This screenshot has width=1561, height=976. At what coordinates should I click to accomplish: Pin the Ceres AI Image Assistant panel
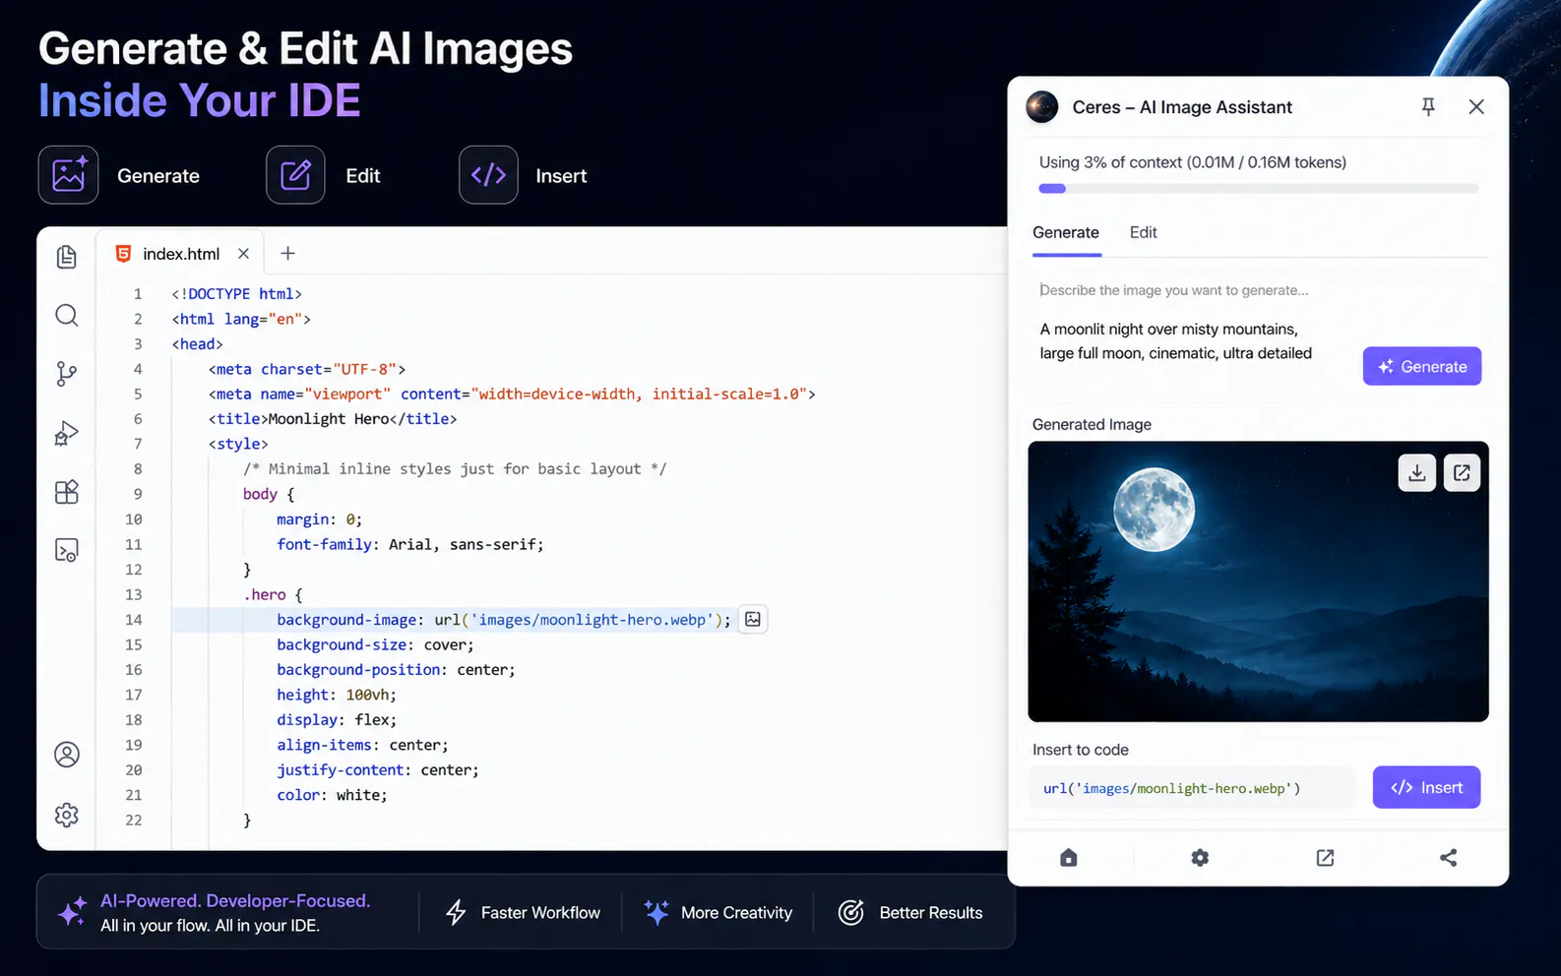(x=1428, y=107)
